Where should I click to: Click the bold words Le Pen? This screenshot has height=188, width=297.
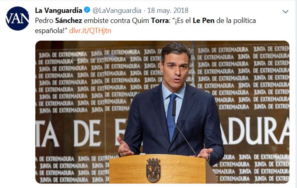(204, 21)
